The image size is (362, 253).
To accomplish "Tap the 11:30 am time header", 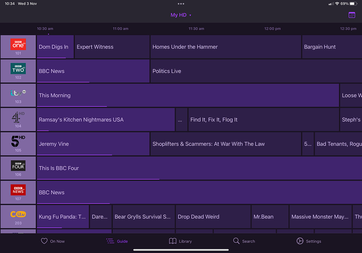I will pos(196,29).
